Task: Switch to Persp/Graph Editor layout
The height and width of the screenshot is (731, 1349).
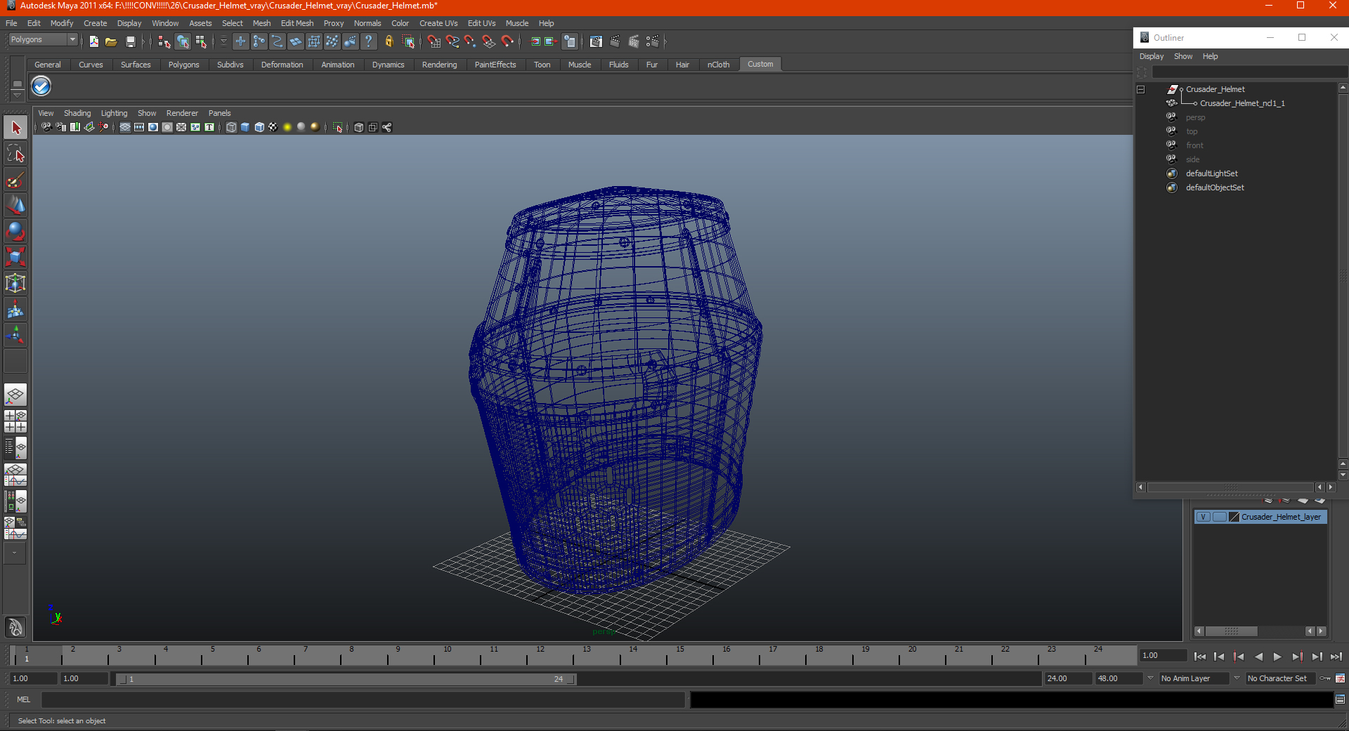Action: [15, 475]
